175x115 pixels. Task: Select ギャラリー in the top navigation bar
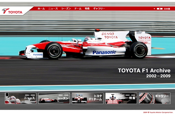(x=99, y=8)
